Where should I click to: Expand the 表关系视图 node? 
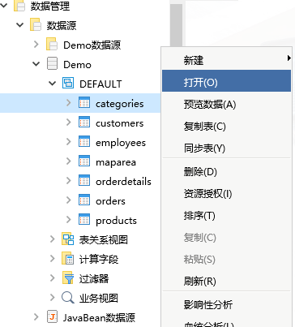click(53, 239)
